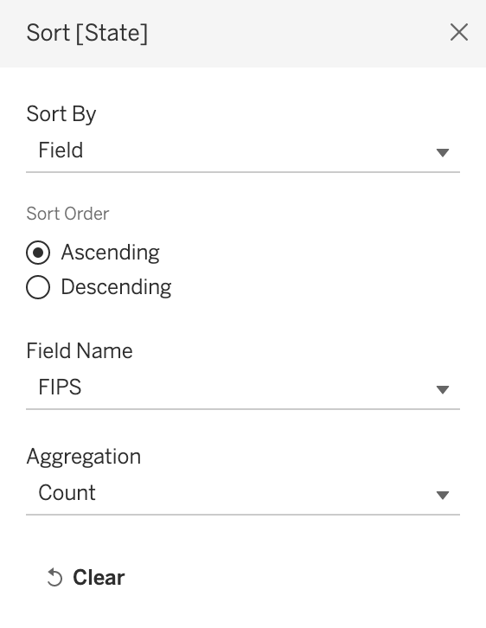Click the Sort [State] title text
Viewport: 486px width, 628px height.
tap(86, 33)
